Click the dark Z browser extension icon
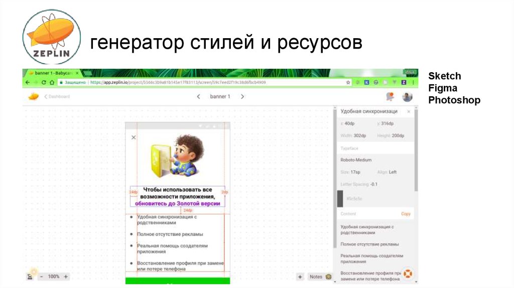514x288 pixels. click(x=404, y=83)
